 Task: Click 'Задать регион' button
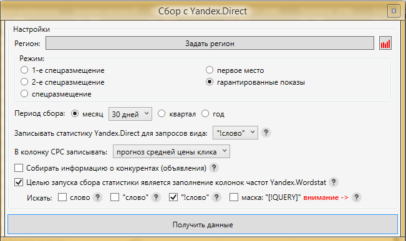pos(210,43)
